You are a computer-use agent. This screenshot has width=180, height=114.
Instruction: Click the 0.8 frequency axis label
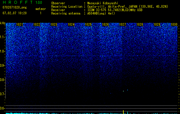[2, 80]
